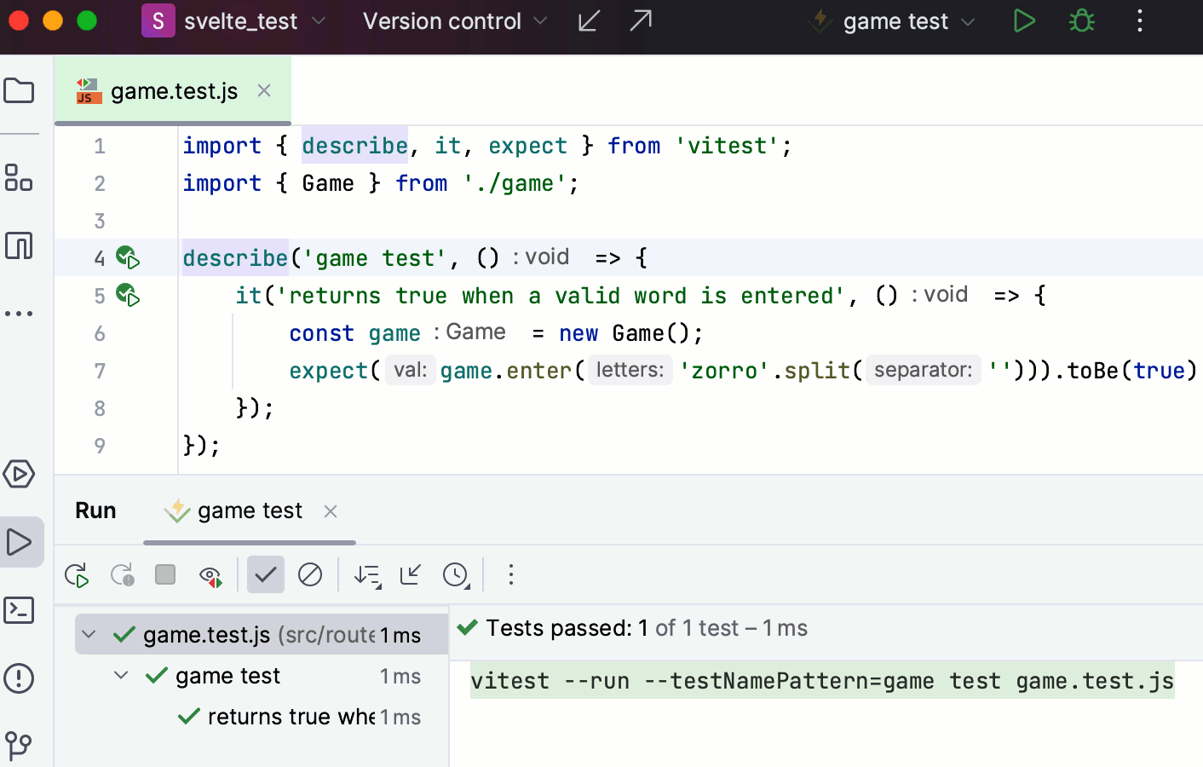
Task: Toggle the Show Ignored tests filter
Action: [310, 574]
